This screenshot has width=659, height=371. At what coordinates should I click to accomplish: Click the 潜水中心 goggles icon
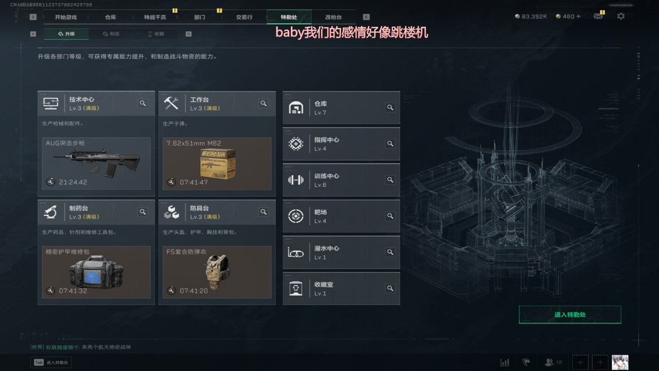click(x=296, y=253)
